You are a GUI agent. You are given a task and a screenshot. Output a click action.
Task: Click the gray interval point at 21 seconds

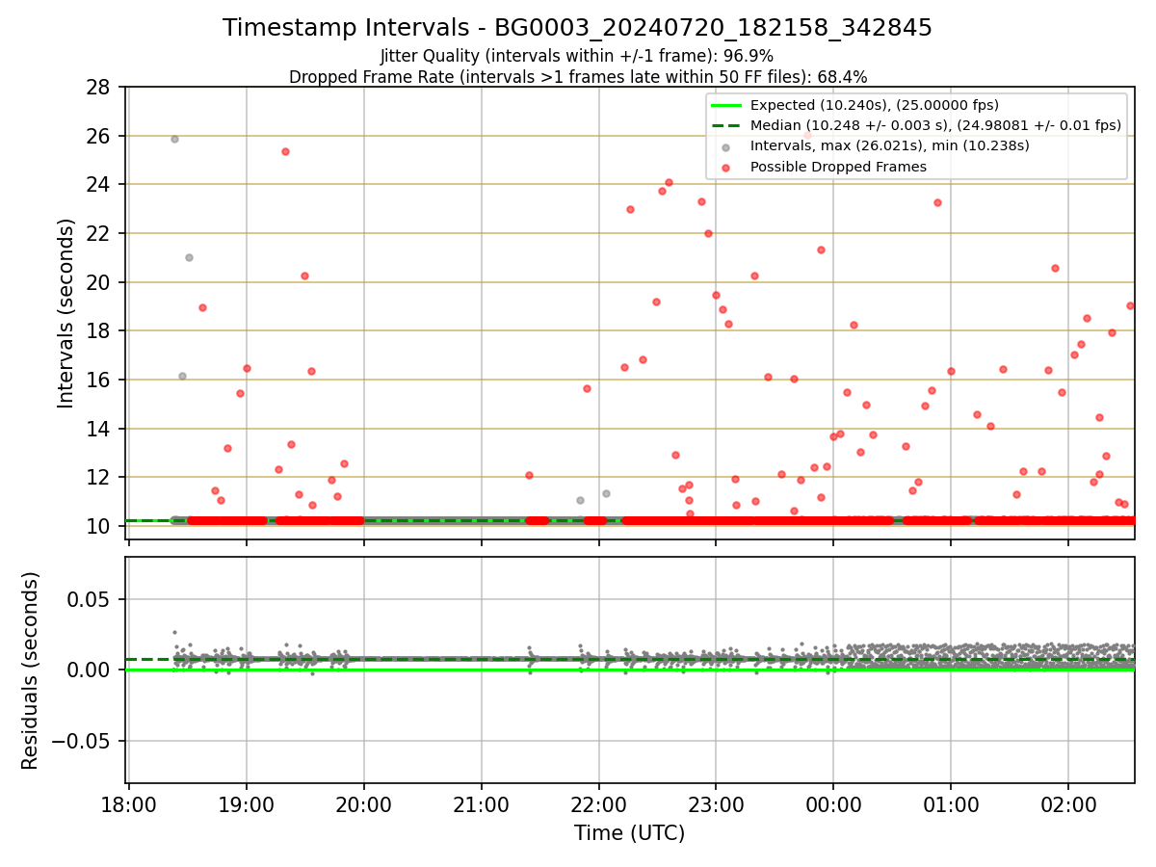click(x=189, y=257)
